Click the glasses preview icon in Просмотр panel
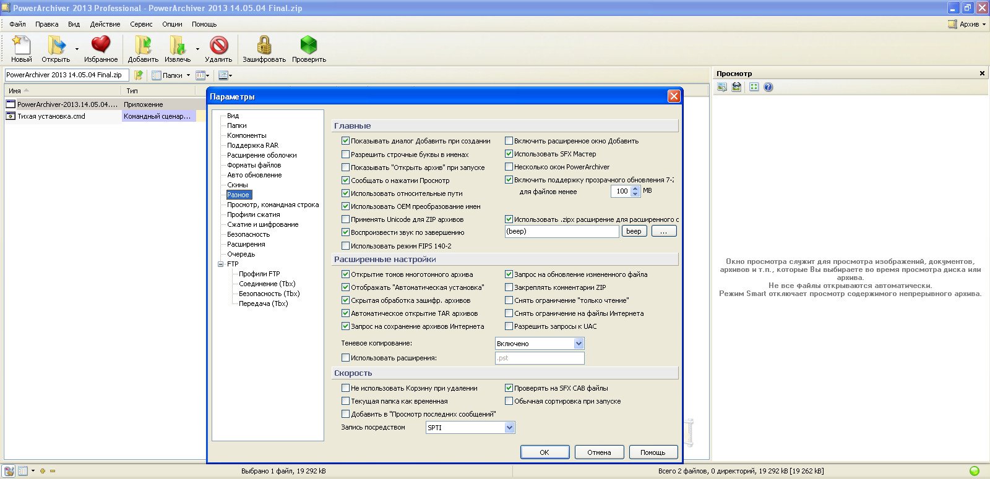 coord(736,87)
